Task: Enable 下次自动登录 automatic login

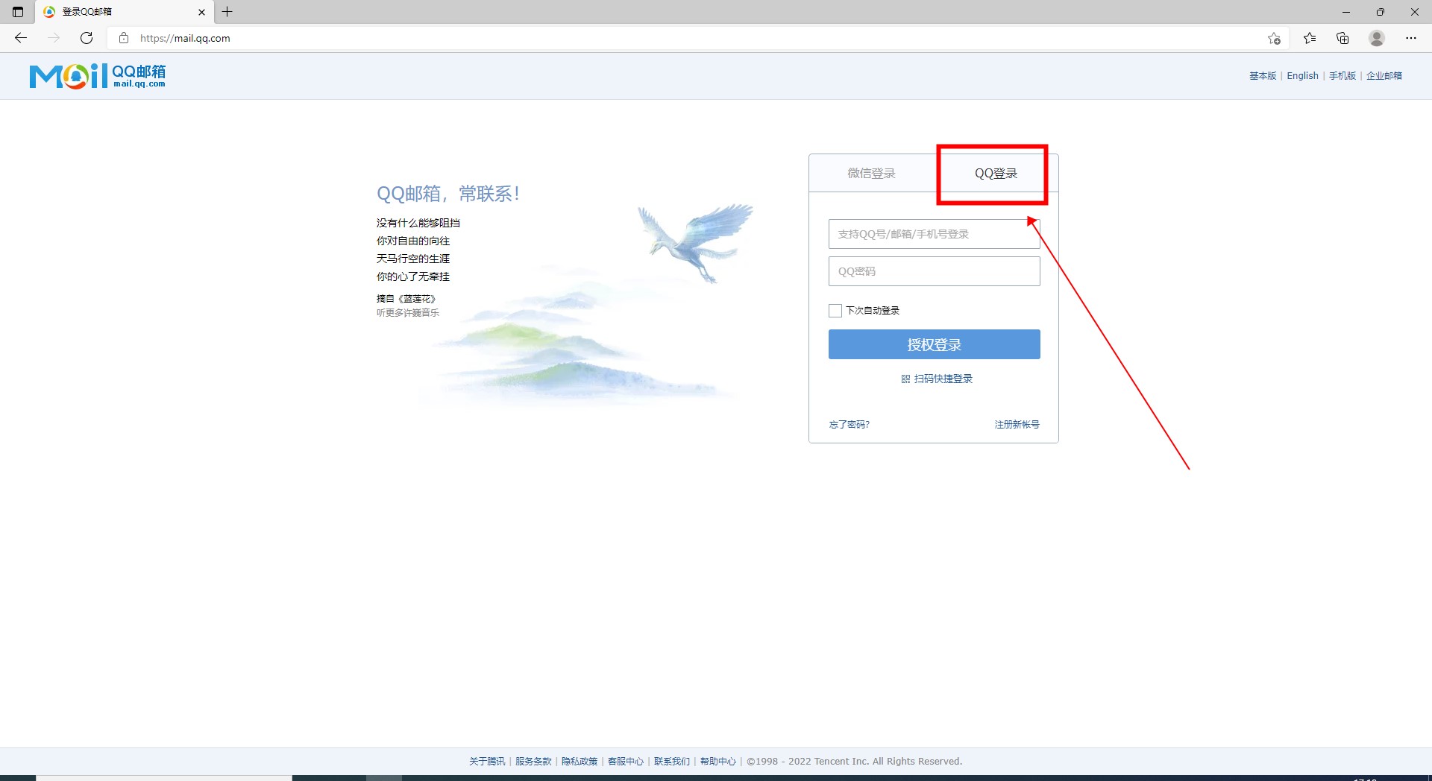Action: 835,310
